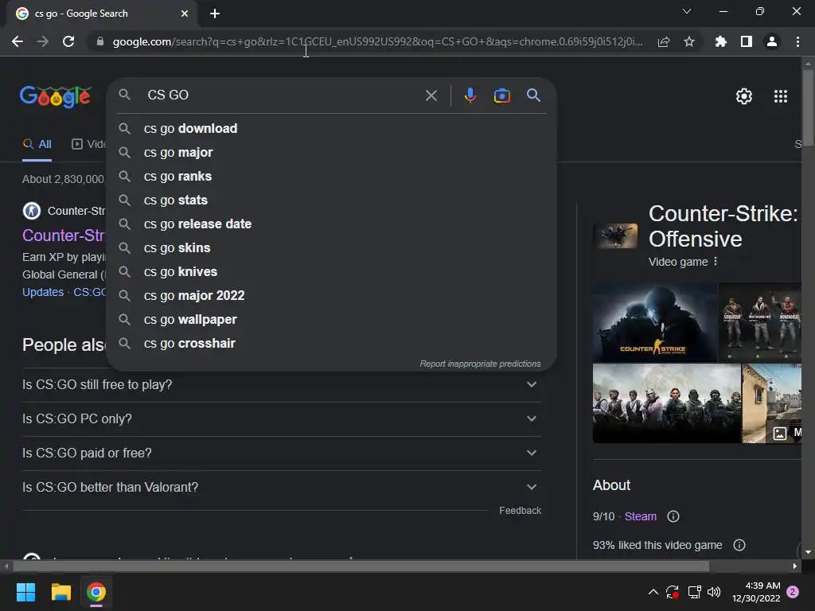Click the horizontal page scrollbar

(x=361, y=566)
